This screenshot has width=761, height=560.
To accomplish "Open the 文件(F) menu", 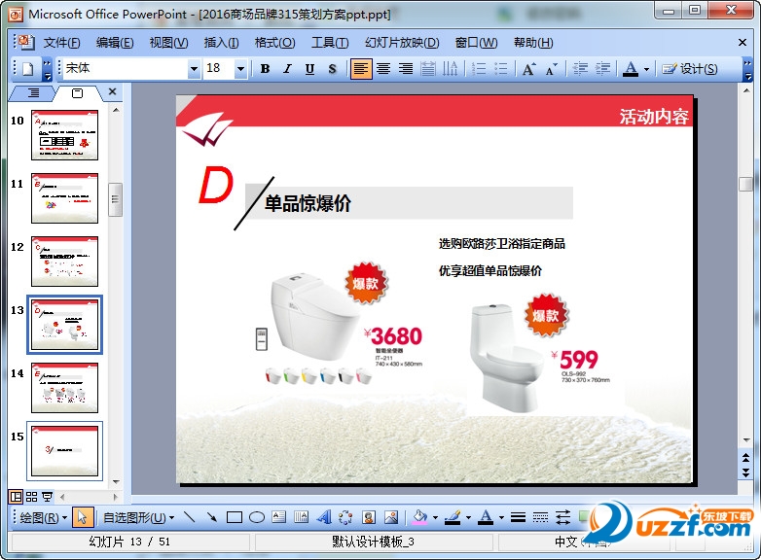I will [61, 43].
